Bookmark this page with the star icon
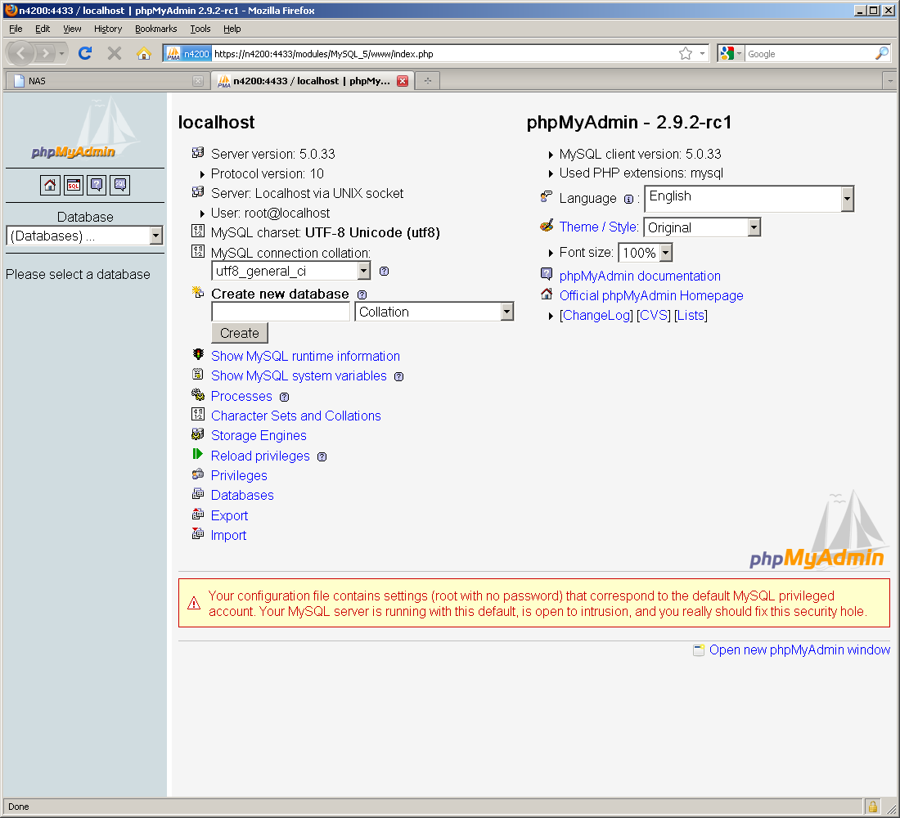Screen dimensions: 900x818 point(686,53)
